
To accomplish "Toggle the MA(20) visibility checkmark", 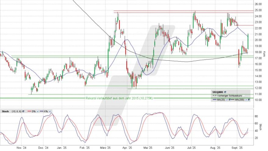I will pos(227,99).
